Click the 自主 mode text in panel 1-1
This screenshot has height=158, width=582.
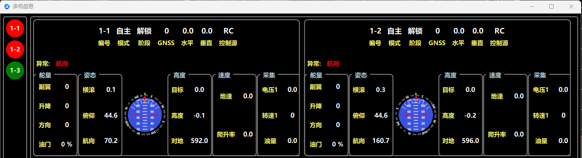coord(124,31)
